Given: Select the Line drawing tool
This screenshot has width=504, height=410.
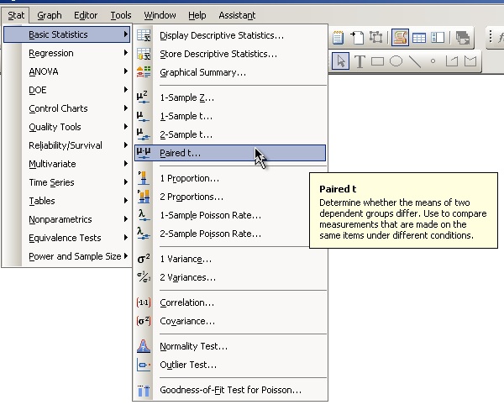Looking at the screenshot, I should 415,61.
